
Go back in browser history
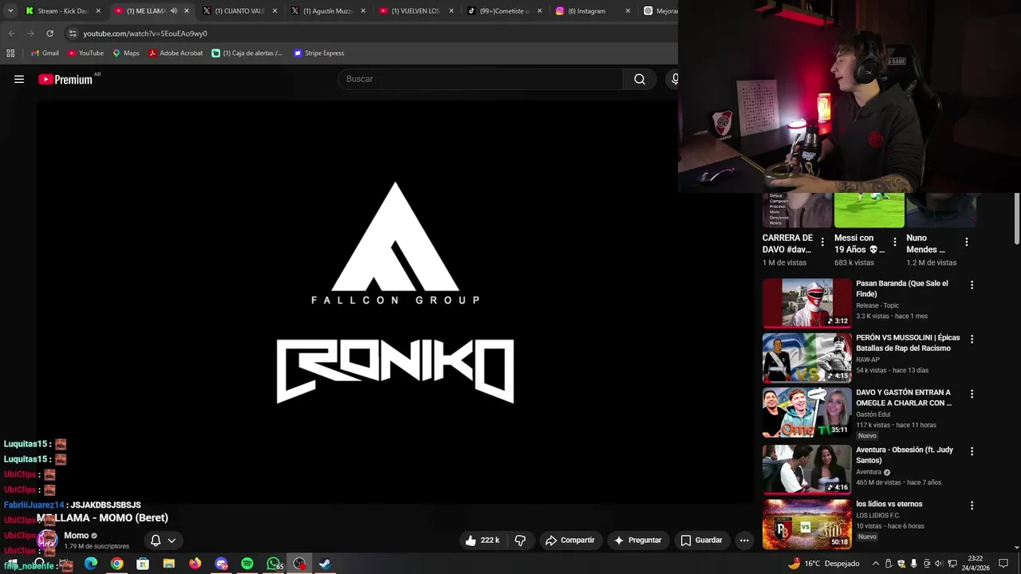pos(11,33)
